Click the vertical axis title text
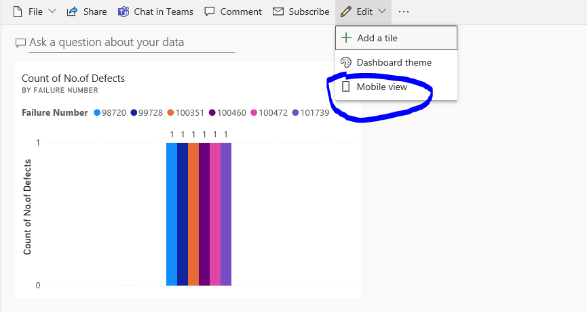 pyautogui.click(x=27, y=206)
